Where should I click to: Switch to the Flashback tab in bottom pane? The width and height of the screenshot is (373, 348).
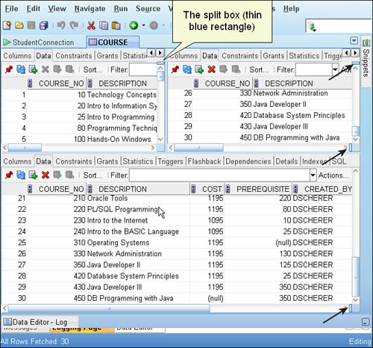tap(204, 161)
